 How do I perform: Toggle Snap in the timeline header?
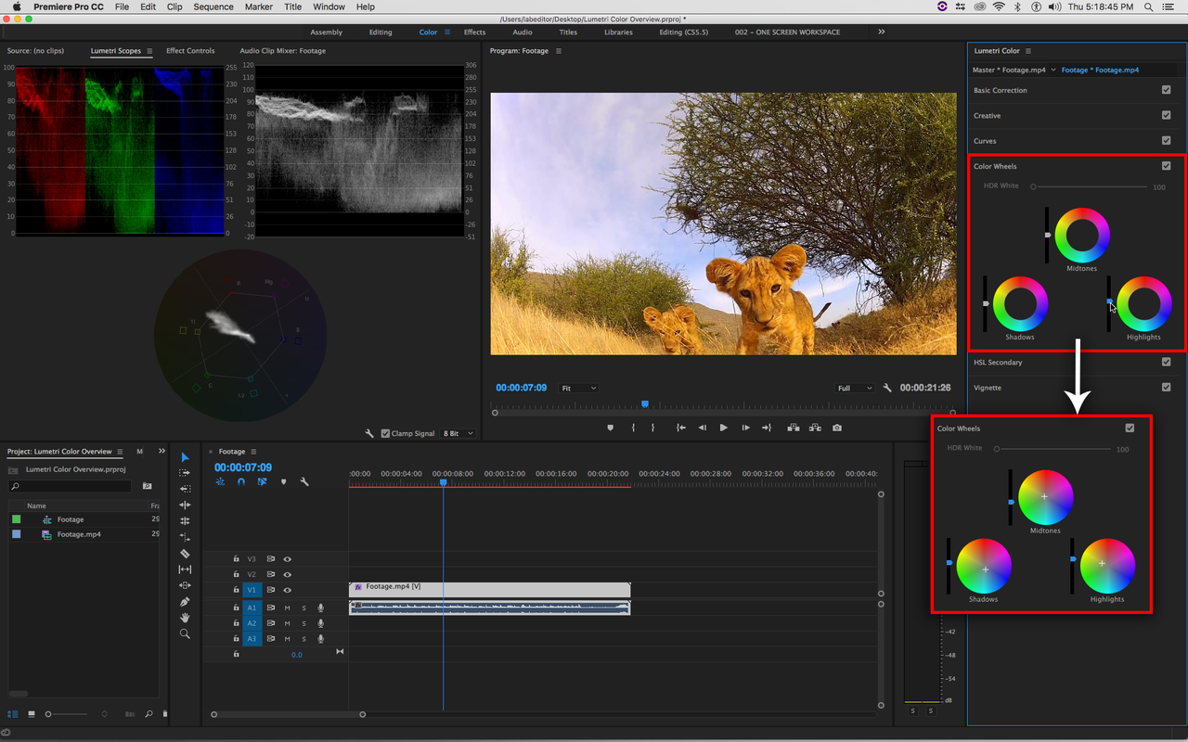240,481
